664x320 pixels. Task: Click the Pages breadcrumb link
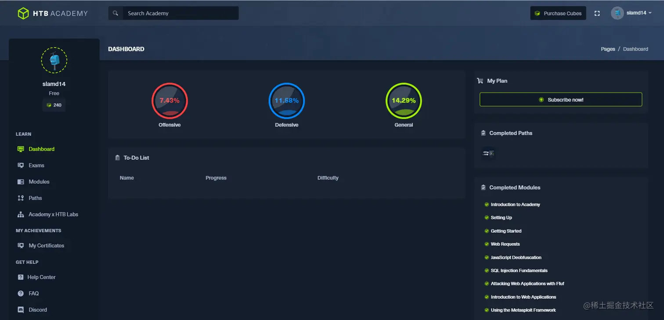608,49
